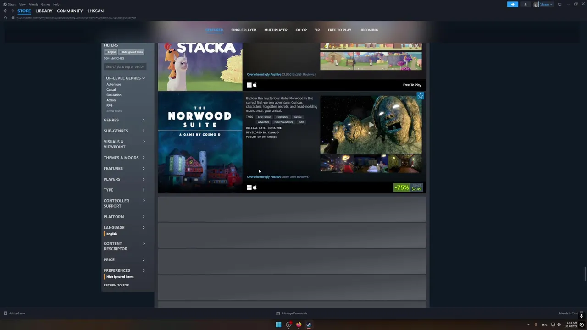Switch to the VR tab
This screenshot has height=330, width=587.
[317, 30]
